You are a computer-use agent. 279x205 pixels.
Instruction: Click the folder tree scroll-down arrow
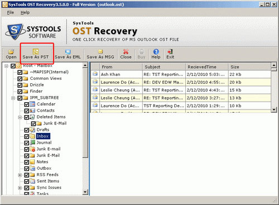pyautogui.click(x=85, y=192)
